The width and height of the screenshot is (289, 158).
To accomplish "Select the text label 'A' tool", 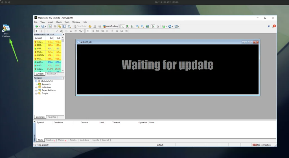I will tap(71, 31).
